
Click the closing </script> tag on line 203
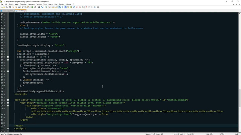[21, 94]
